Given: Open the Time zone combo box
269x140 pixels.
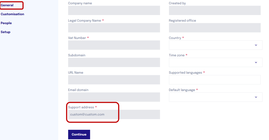Looking at the screenshot, I should 216,62.
